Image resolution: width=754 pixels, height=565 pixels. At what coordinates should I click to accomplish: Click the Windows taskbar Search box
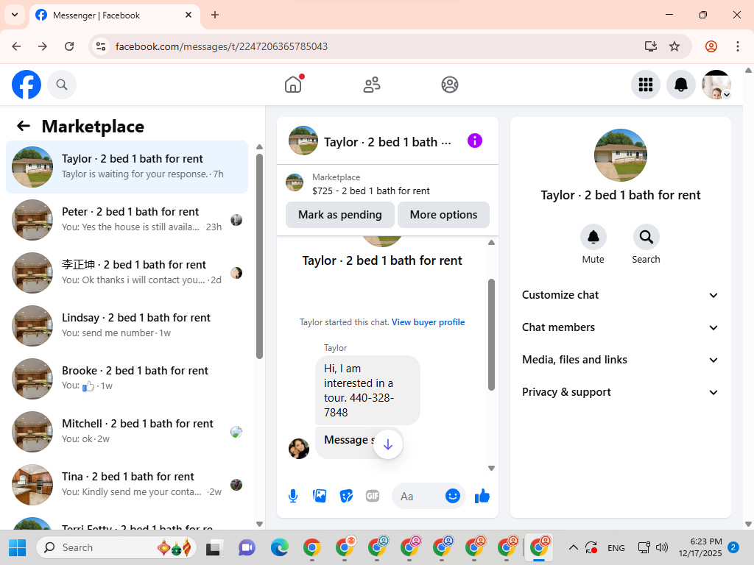pos(116,547)
